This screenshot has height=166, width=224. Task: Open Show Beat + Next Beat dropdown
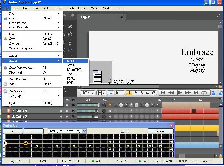pos(84,131)
